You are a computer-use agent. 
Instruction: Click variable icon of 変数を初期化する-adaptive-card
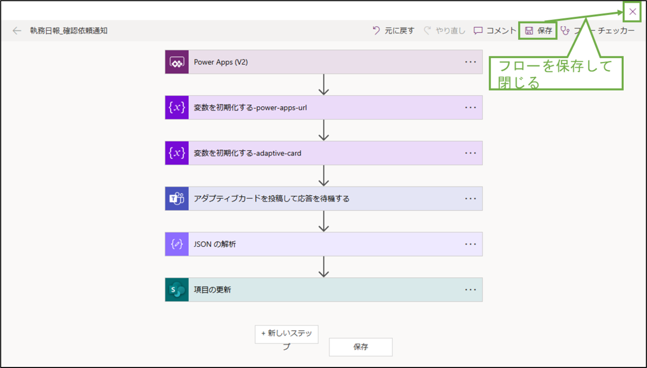coord(177,153)
